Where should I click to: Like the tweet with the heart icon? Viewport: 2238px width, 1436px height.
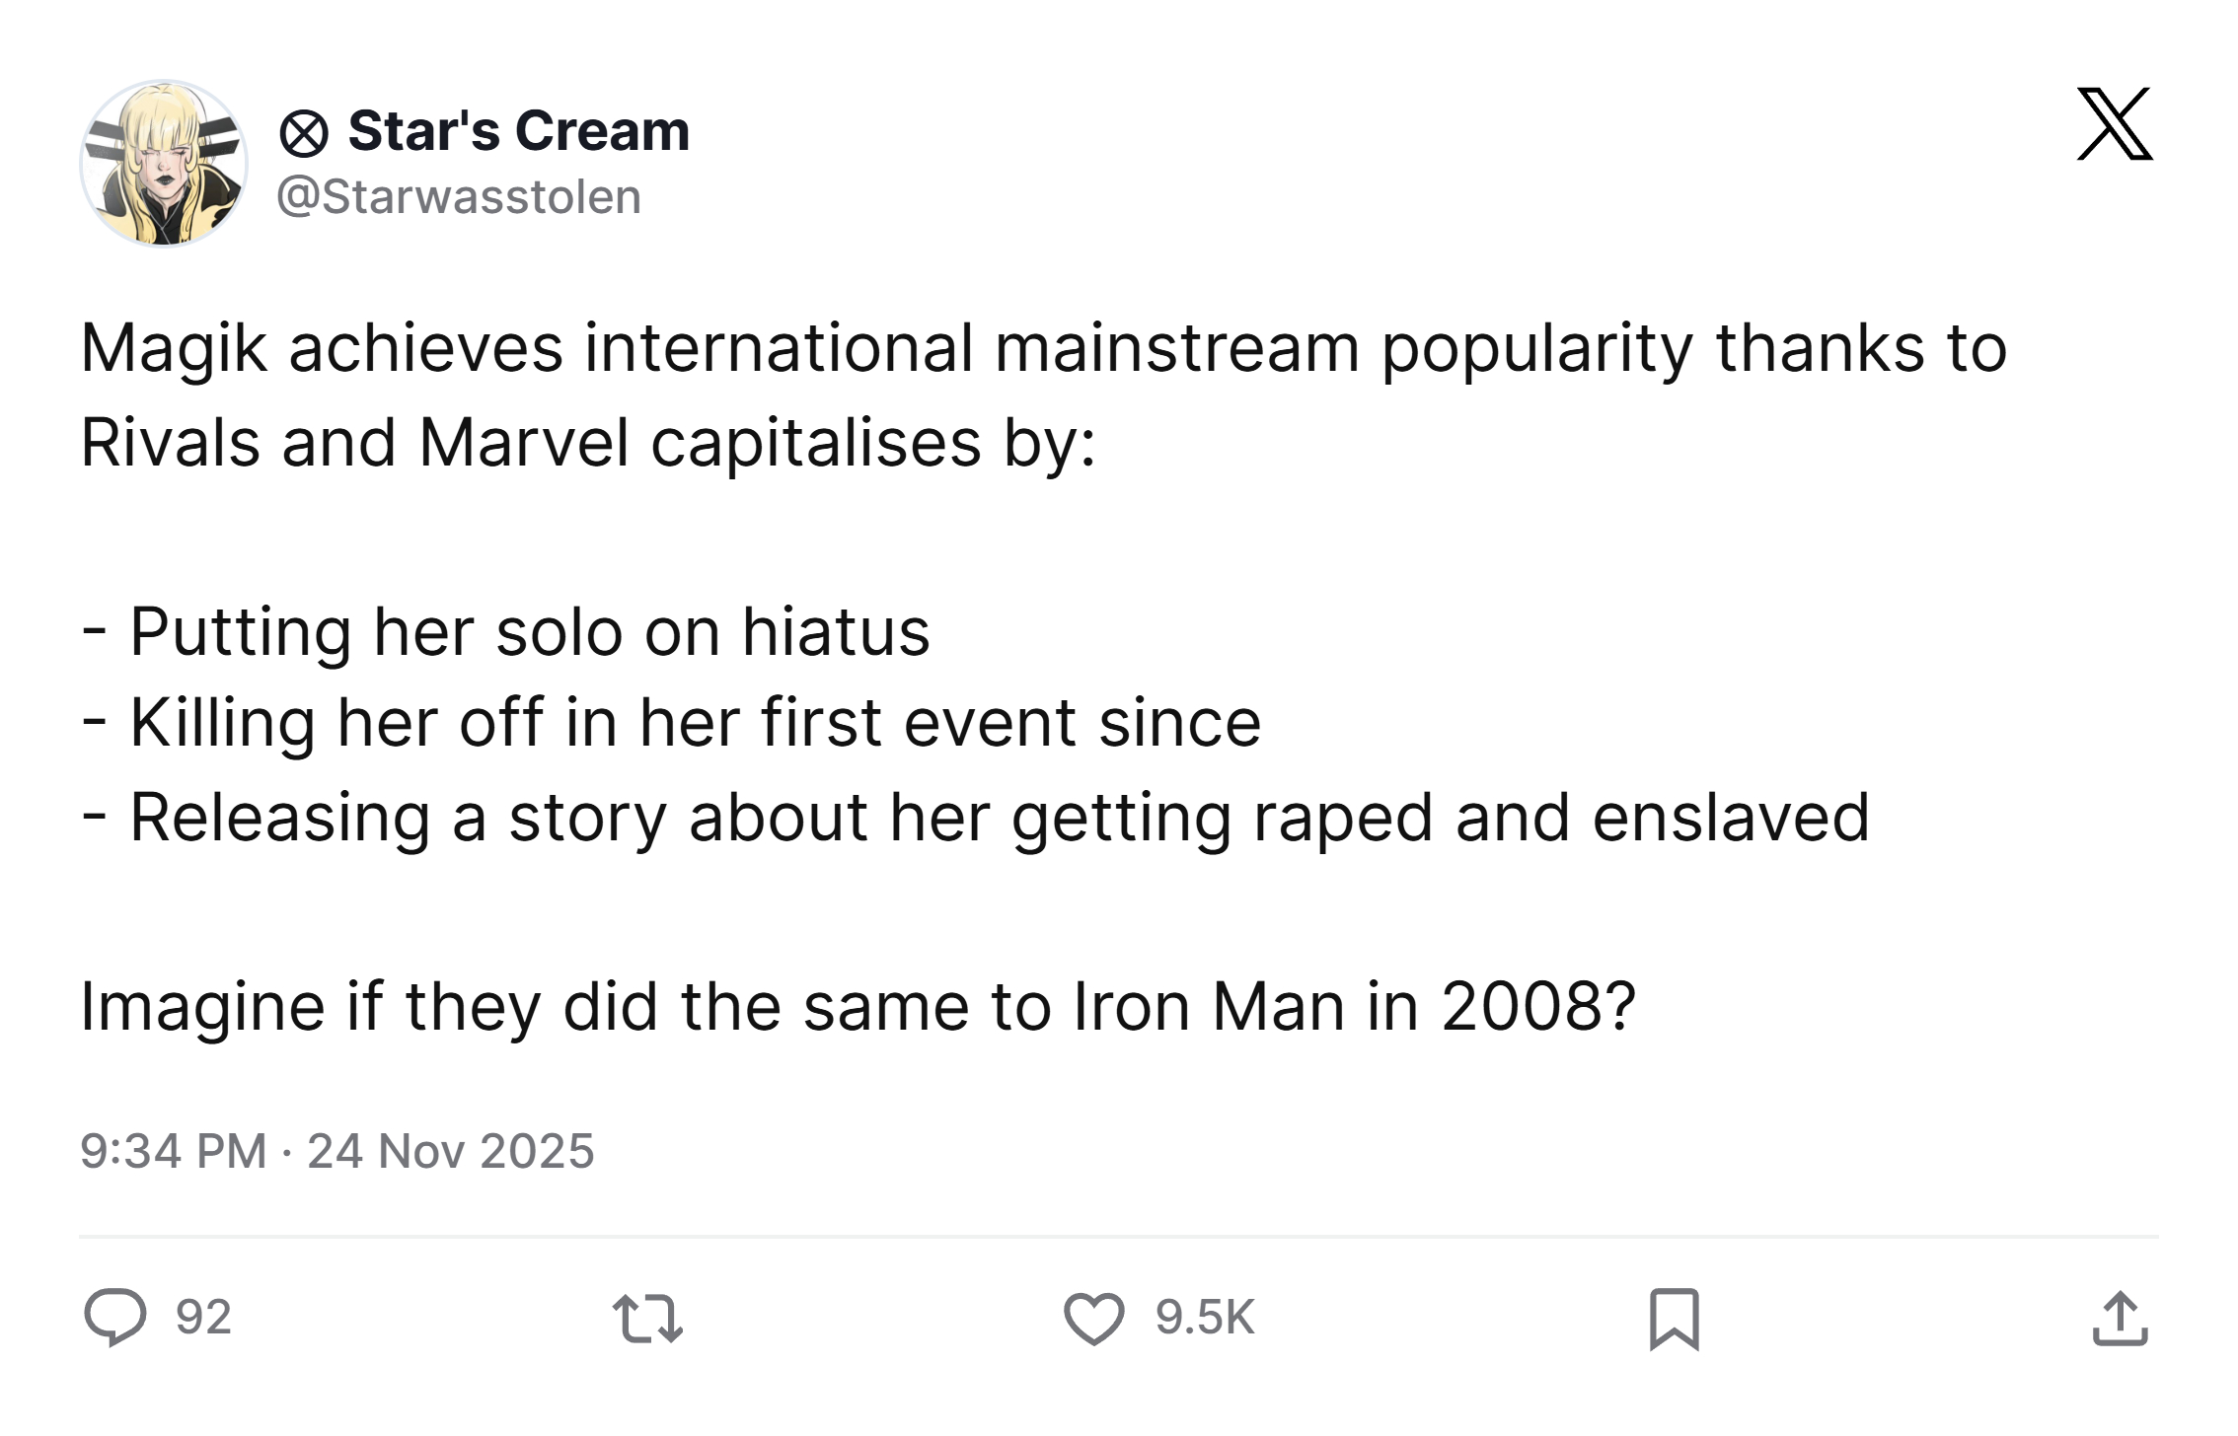point(1093,1319)
